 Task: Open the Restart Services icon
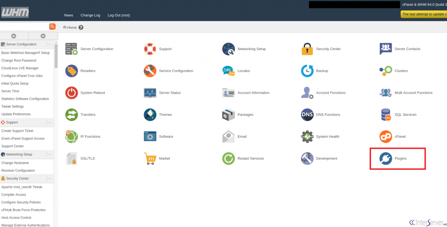(229, 159)
